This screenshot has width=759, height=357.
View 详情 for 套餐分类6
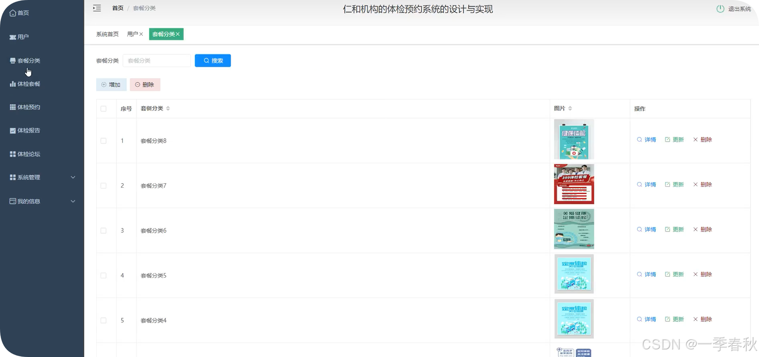tap(646, 230)
